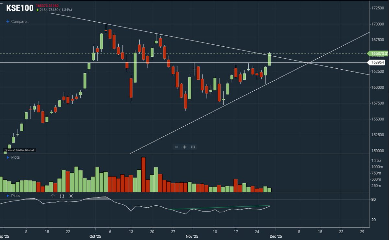Image resolution: width=389 pixels, height=240 pixels.
Task: Expand Plots in the RSI indicator panel
Action: tap(13, 196)
